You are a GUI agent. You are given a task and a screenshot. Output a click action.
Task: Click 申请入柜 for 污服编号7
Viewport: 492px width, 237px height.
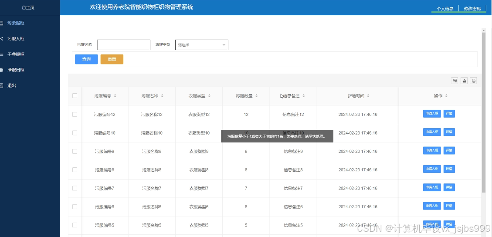pyautogui.click(x=432, y=187)
